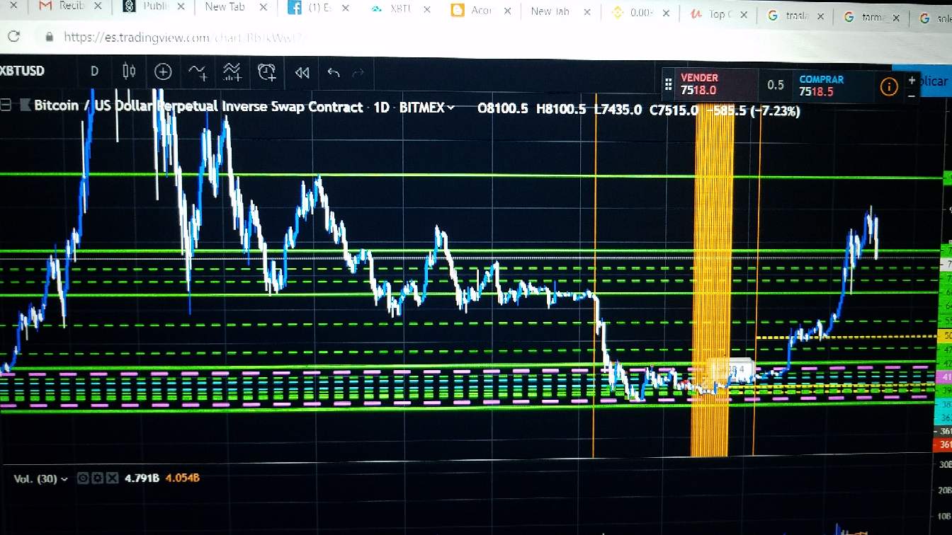Open the Indicators menu icon
The height and width of the screenshot is (535, 952).
(x=198, y=71)
